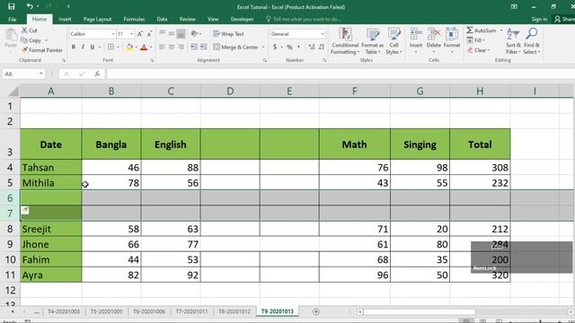Toggle Align Left
This screenshot has height=323, width=575.
(x=162, y=47)
